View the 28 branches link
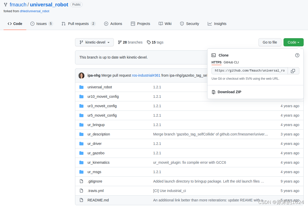 click(x=130, y=42)
